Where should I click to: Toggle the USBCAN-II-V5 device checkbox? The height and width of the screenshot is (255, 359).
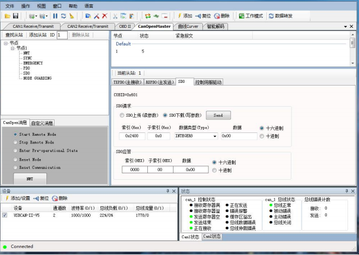click(x=4, y=215)
